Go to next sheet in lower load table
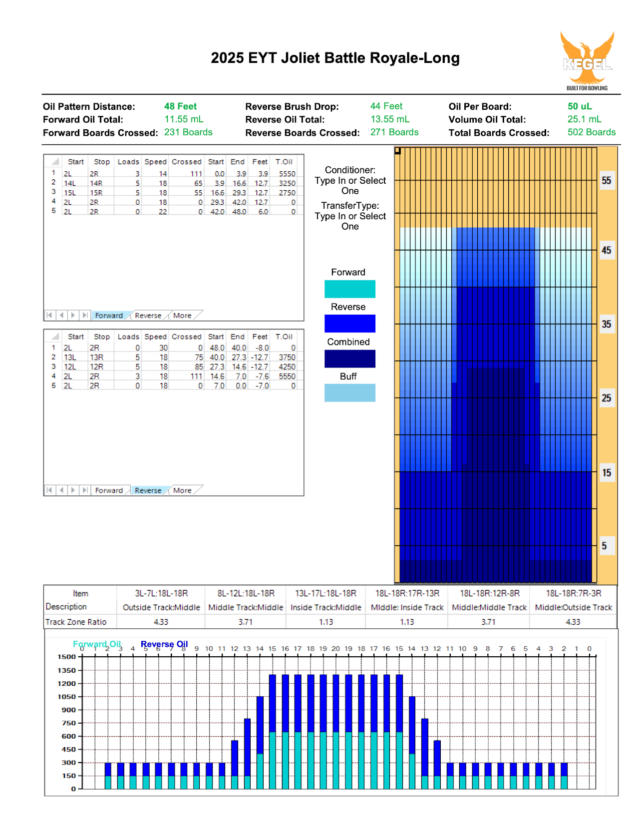Image resolution: width=639 pixels, height=827 pixels. point(73,490)
